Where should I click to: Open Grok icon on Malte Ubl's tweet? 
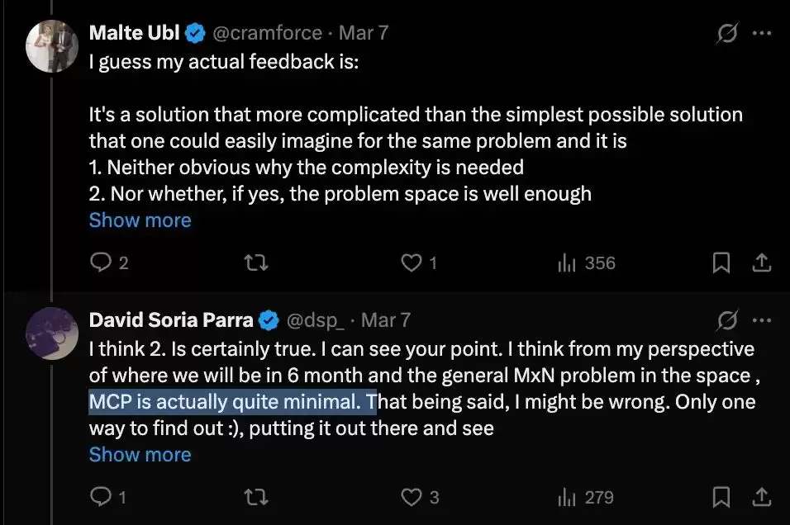(727, 34)
